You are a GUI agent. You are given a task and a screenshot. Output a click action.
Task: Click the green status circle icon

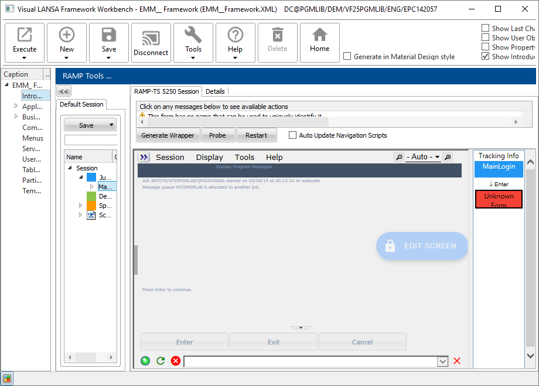[145, 361]
